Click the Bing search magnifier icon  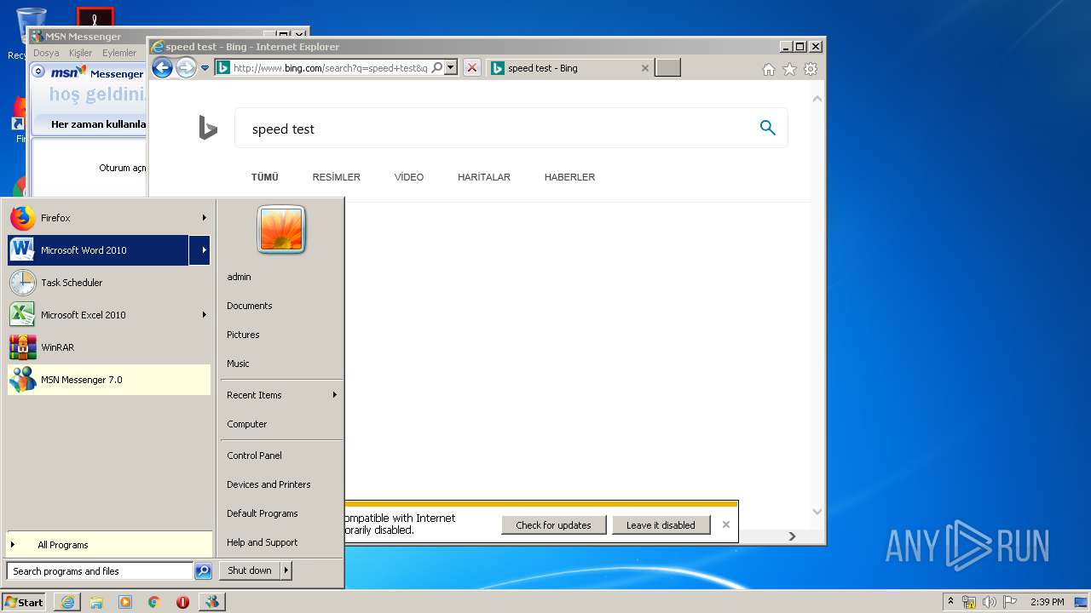click(x=767, y=128)
